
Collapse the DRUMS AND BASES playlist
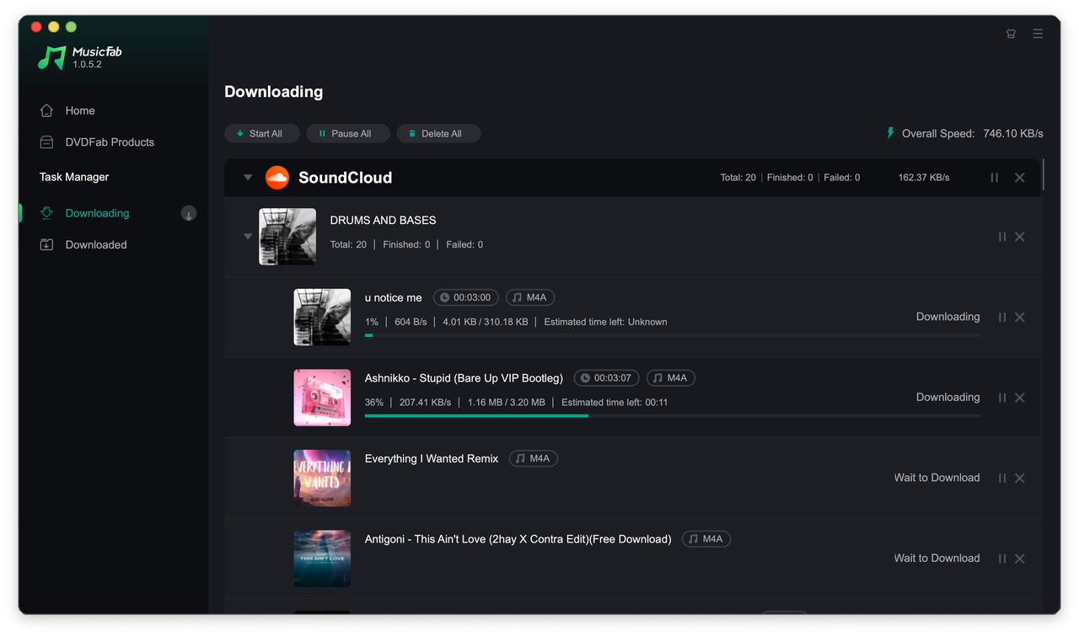[x=248, y=237]
